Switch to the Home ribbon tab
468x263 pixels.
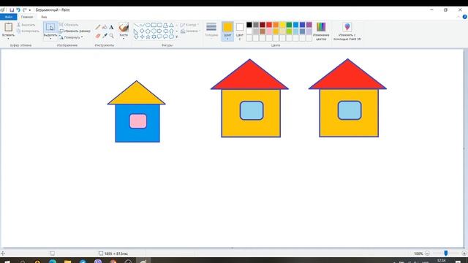pyautogui.click(x=27, y=17)
